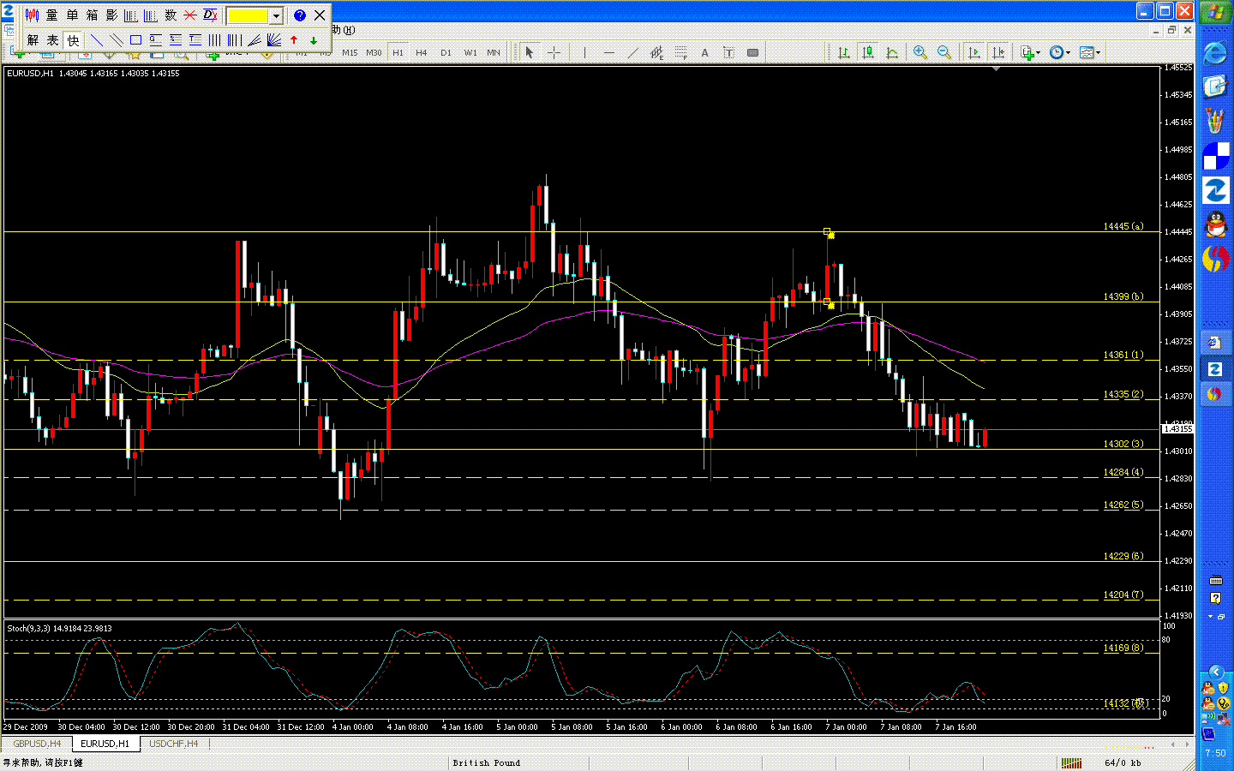Toggle chart auto scroll
The height and width of the screenshot is (771, 1234).
974,53
